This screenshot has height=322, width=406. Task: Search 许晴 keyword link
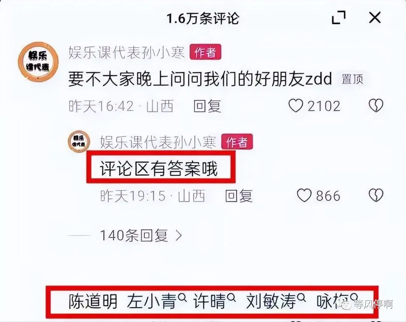point(215,301)
